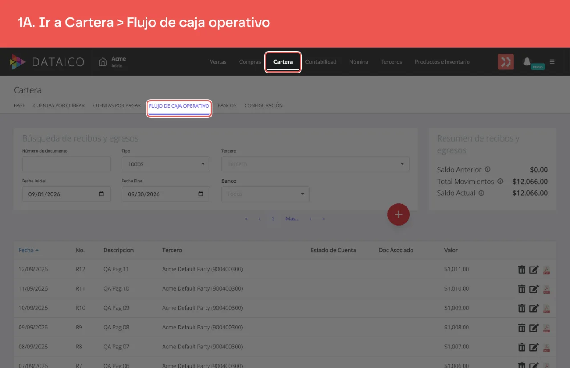Viewport: 570px width, 368px height.
Task: Click the QA Pag 09 description cell
Action: (x=116, y=308)
